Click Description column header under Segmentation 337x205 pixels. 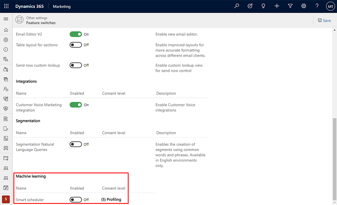166,133
